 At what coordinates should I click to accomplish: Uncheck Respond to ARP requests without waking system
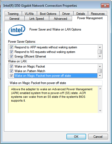11,47
